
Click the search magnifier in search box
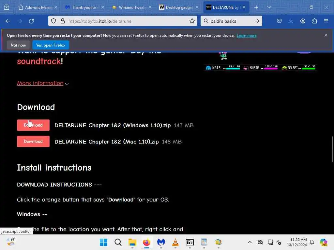pos(206,21)
